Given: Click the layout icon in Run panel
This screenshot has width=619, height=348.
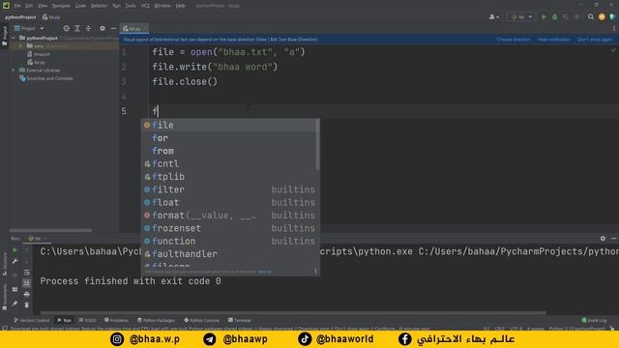Looking at the screenshot, I should coord(15,290).
